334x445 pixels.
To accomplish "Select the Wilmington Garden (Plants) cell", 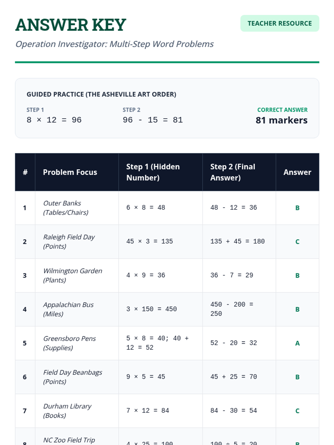I will click(x=77, y=275).
